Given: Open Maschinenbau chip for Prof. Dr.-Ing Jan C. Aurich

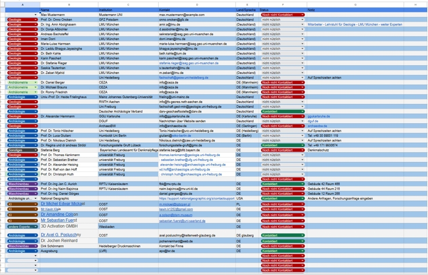Looking at the screenshot, I should point(23,184).
